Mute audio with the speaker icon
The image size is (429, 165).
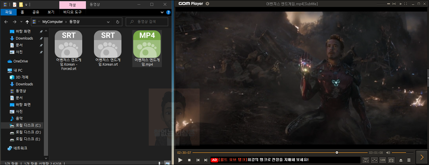click(x=388, y=152)
